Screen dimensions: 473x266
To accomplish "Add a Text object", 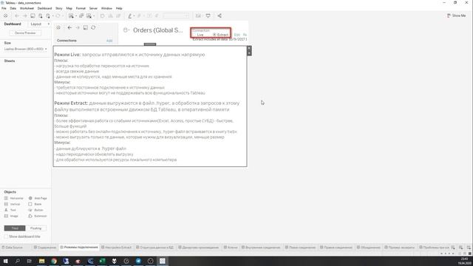I will click(x=10, y=210).
